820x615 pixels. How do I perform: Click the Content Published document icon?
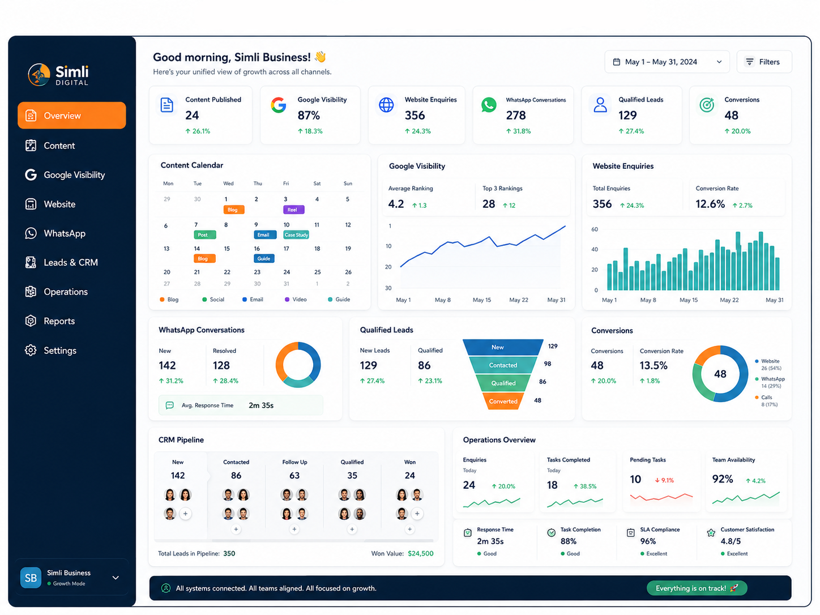pos(167,105)
